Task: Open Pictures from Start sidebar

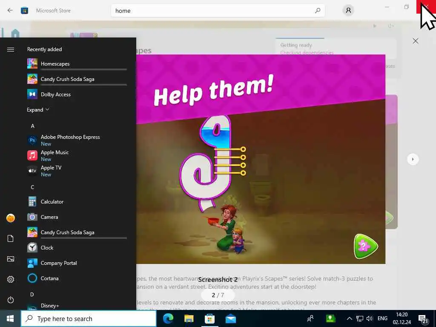Action: [x=11, y=259]
